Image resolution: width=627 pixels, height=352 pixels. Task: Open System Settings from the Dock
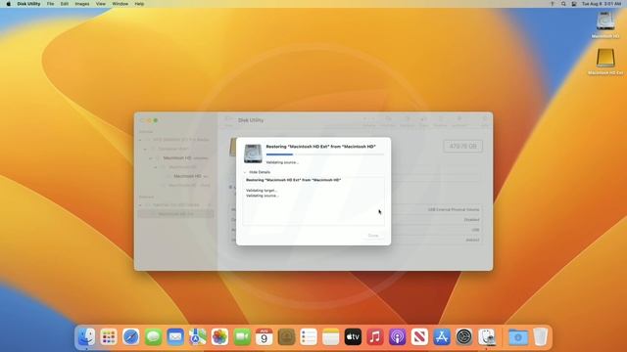pos(463,337)
